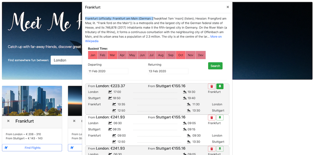
Task: Click takeoff icon next to 09:00
Action: 114,136
